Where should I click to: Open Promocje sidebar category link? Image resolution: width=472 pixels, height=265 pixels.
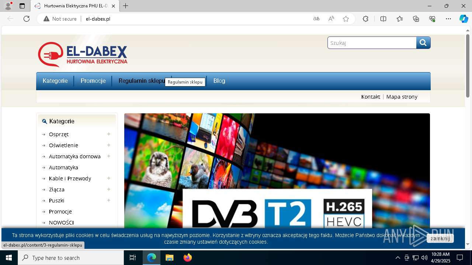click(x=60, y=212)
